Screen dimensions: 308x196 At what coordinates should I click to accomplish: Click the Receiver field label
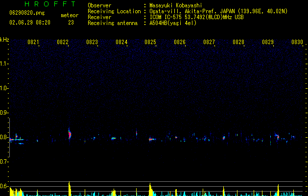(x=99, y=17)
